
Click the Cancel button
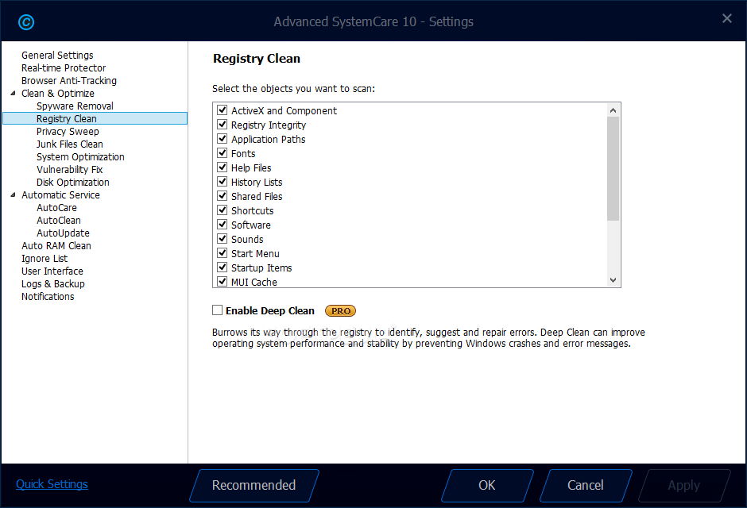pyautogui.click(x=586, y=485)
